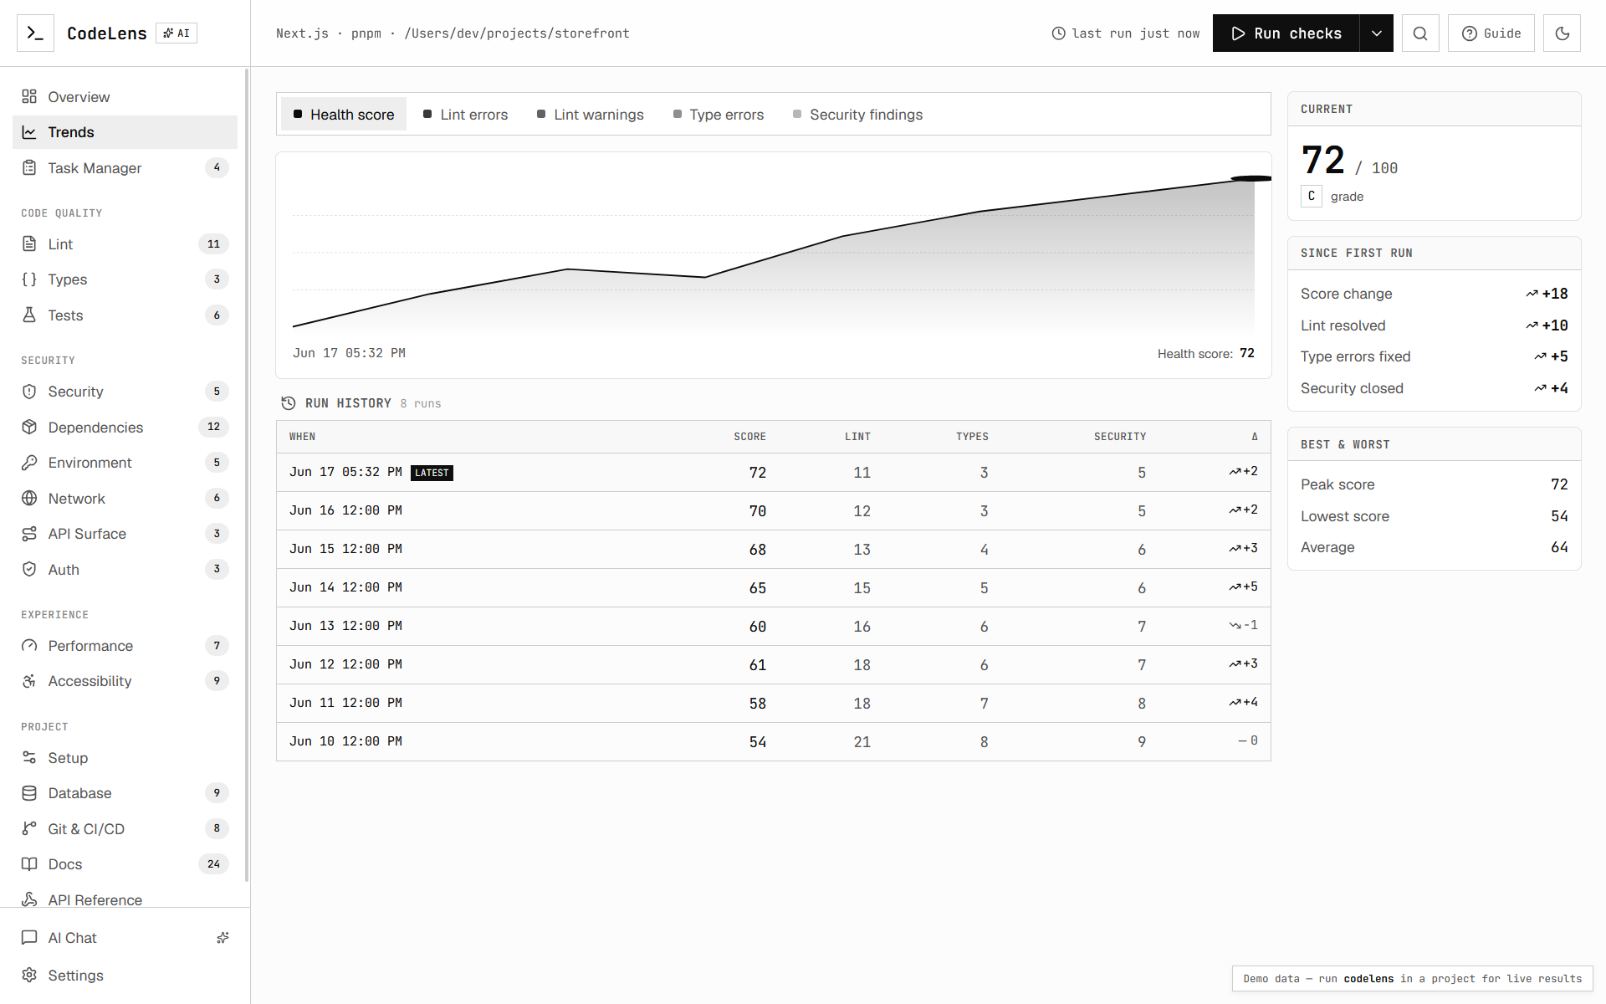Click the Average score value 64
Image resolution: width=1606 pixels, height=1004 pixels.
[x=1559, y=547]
